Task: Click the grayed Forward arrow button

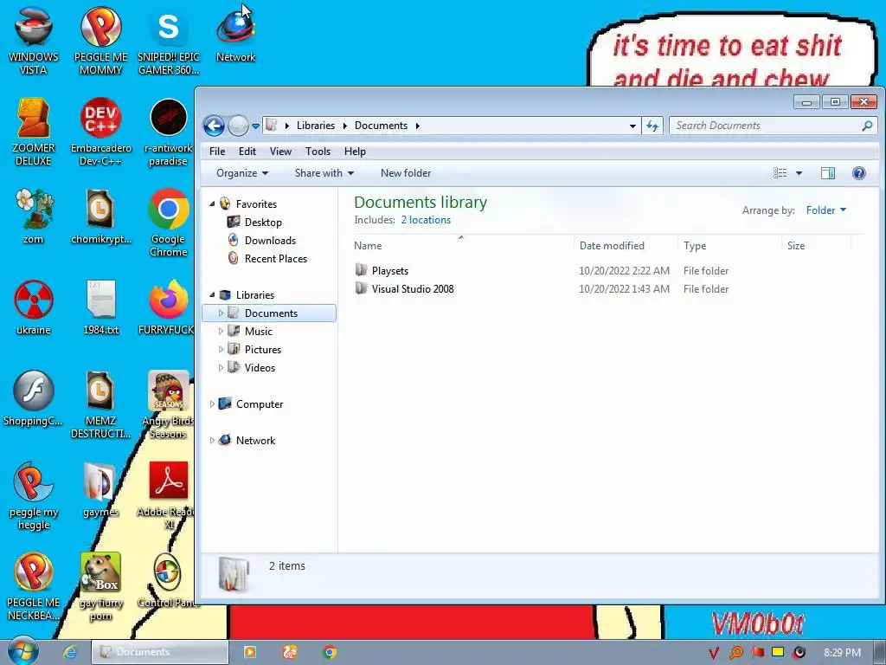Action: 238,126
